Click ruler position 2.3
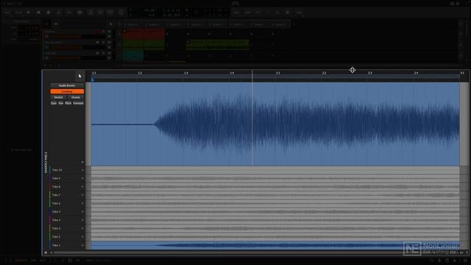Image resolution: width=471 pixels, height=265 pixels. point(369,73)
